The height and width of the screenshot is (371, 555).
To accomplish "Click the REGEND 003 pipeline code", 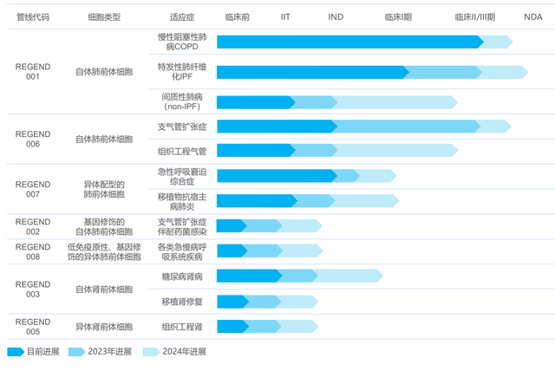I will 33,289.
